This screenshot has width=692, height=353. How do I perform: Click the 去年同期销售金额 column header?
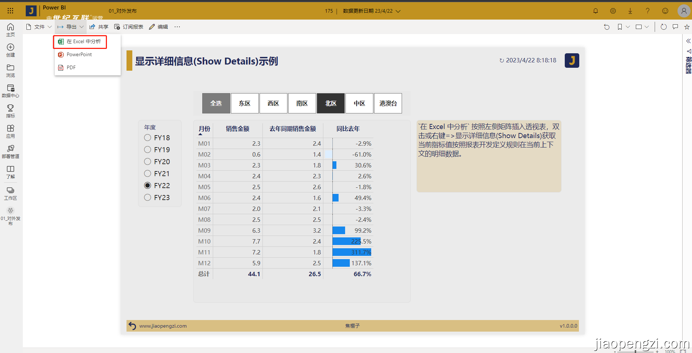(x=293, y=129)
